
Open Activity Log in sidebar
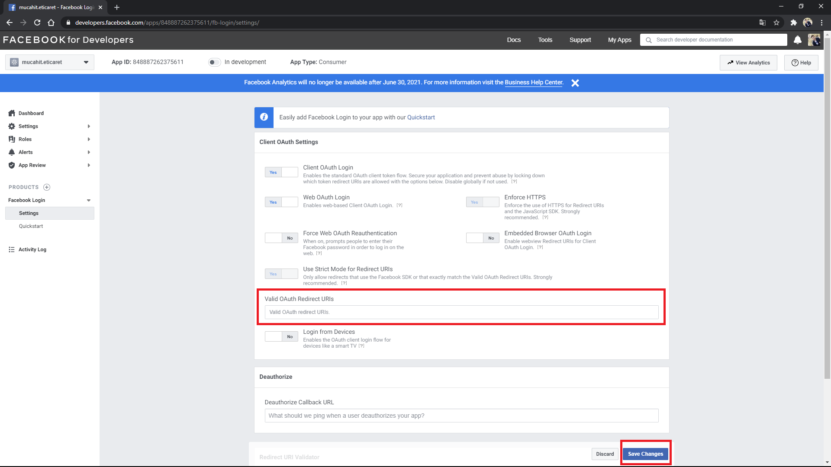tap(32, 249)
